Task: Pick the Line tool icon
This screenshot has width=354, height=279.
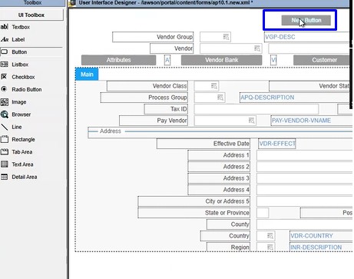Action: point(5,127)
